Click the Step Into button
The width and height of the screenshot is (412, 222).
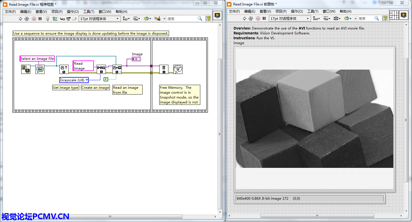coord(62,19)
